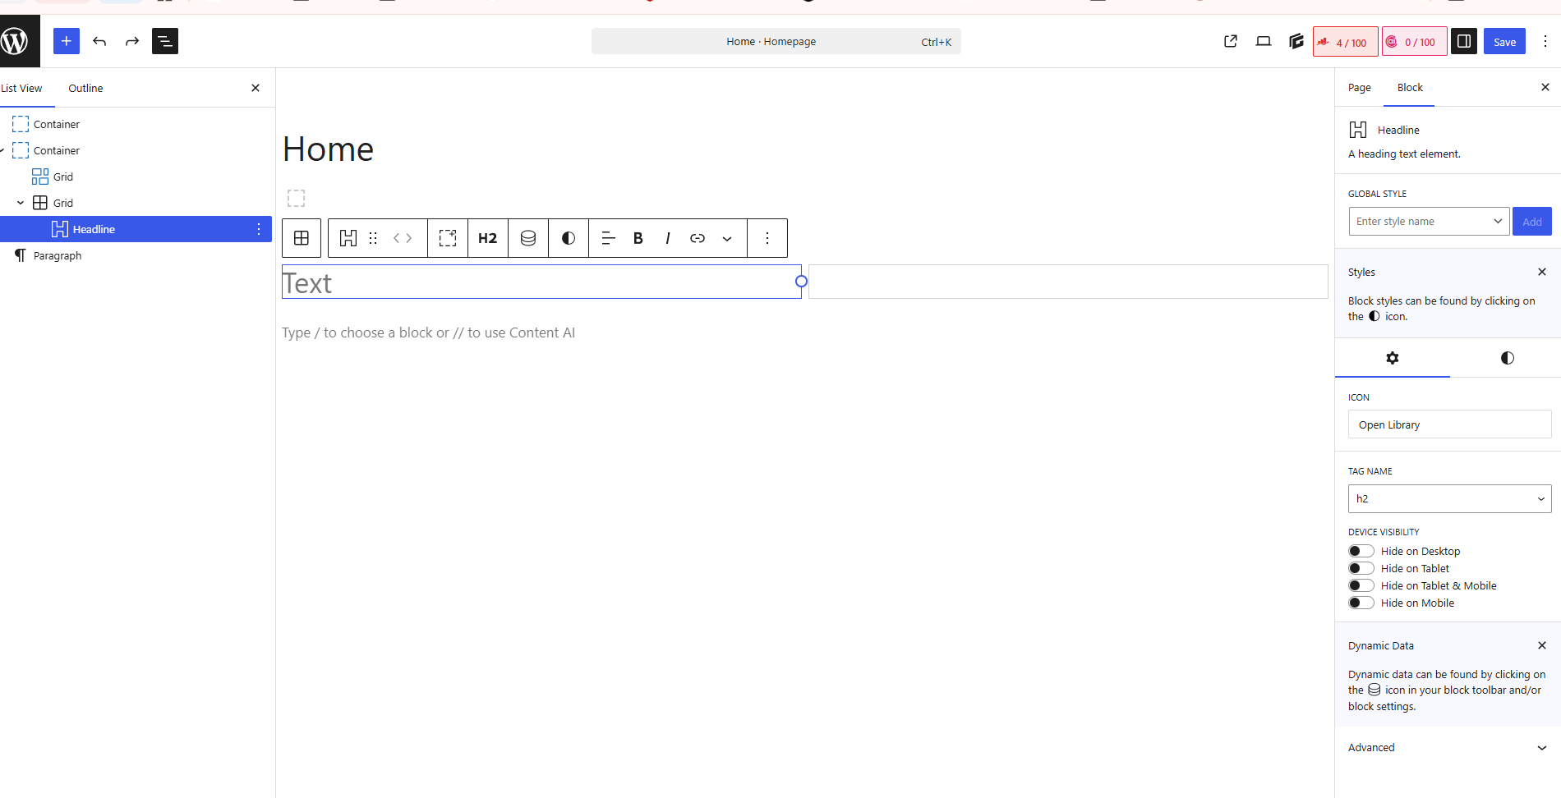Open the Enter style name dropdown

(1429, 221)
